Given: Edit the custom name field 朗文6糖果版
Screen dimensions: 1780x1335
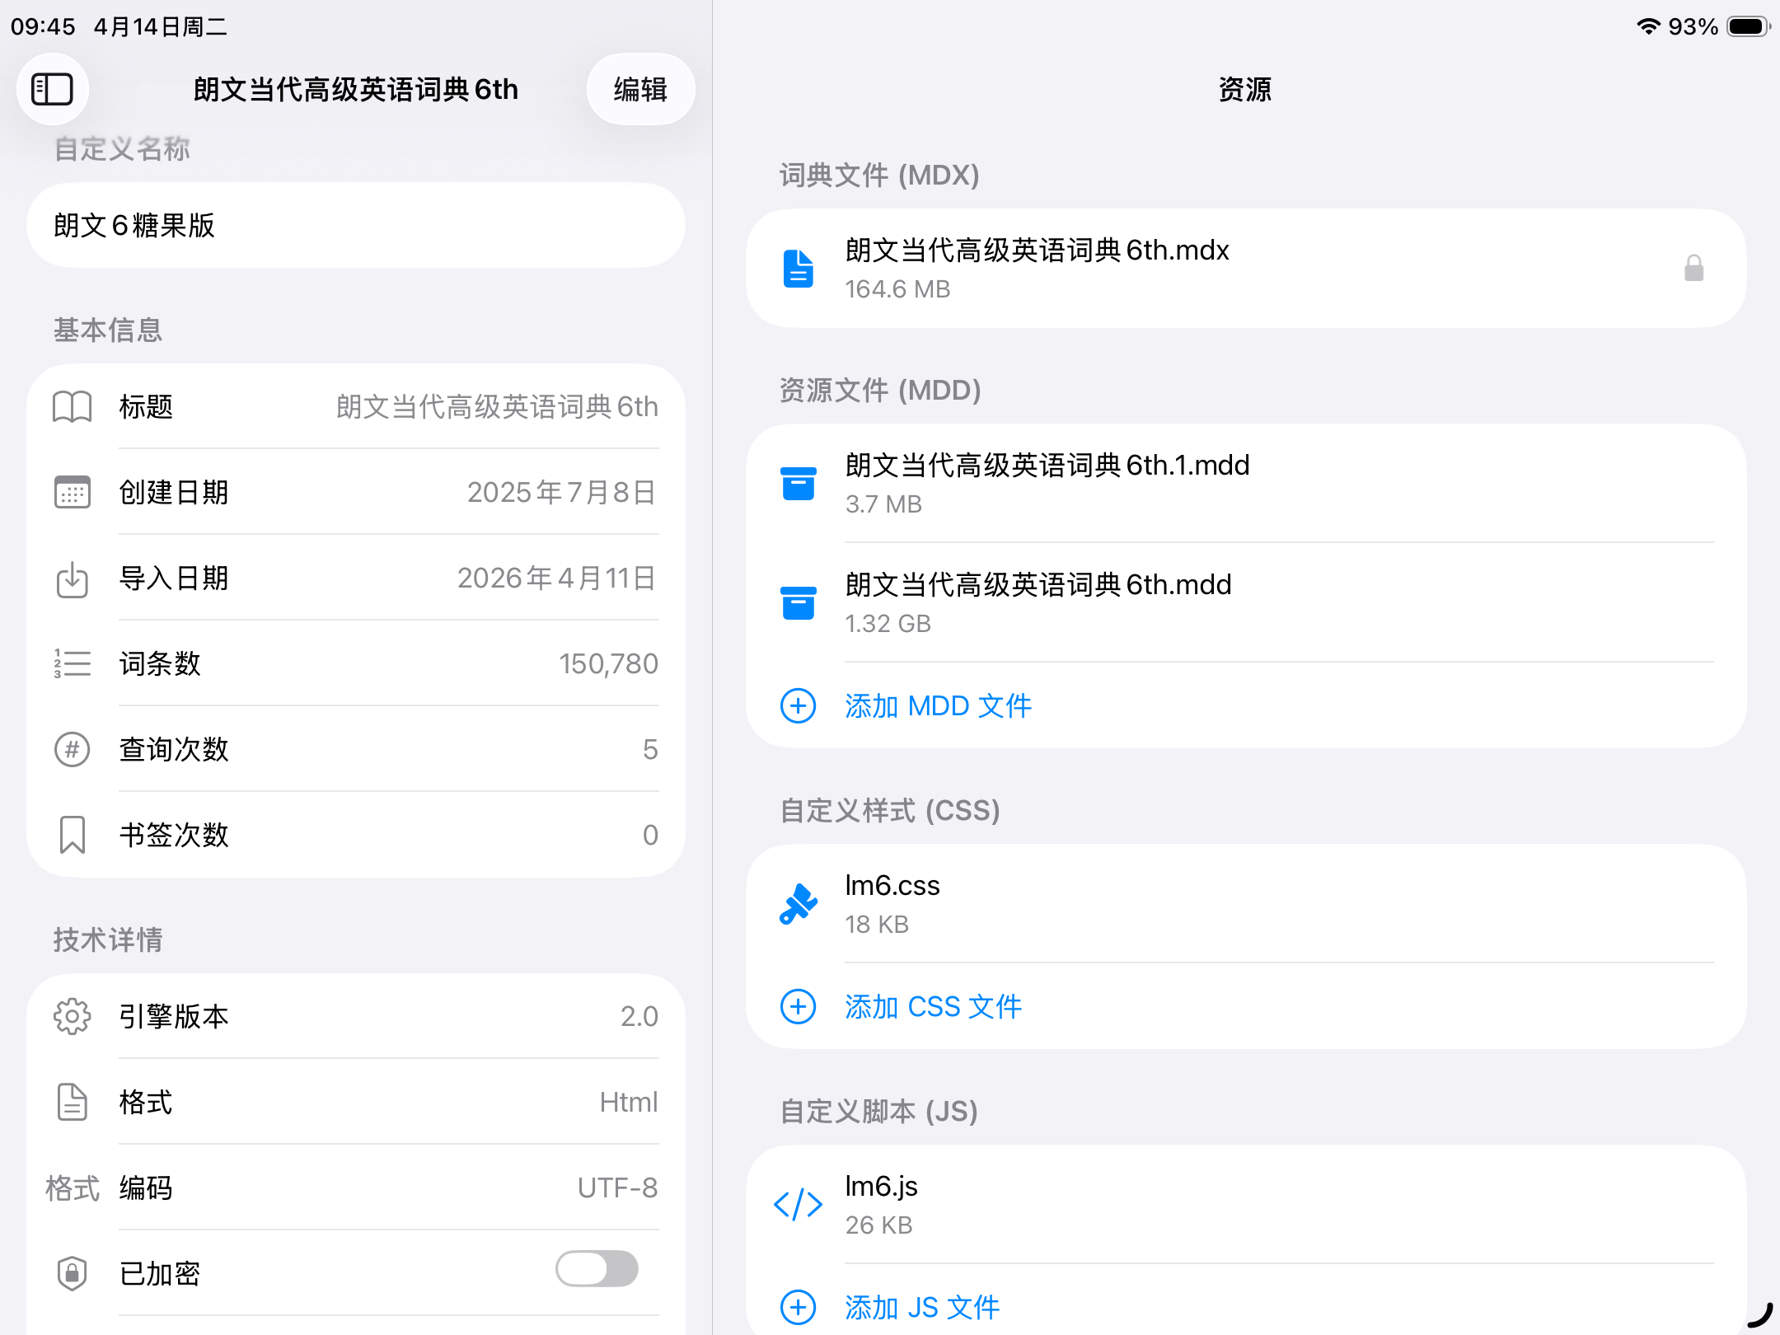Looking at the screenshot, I should point(356,225).
